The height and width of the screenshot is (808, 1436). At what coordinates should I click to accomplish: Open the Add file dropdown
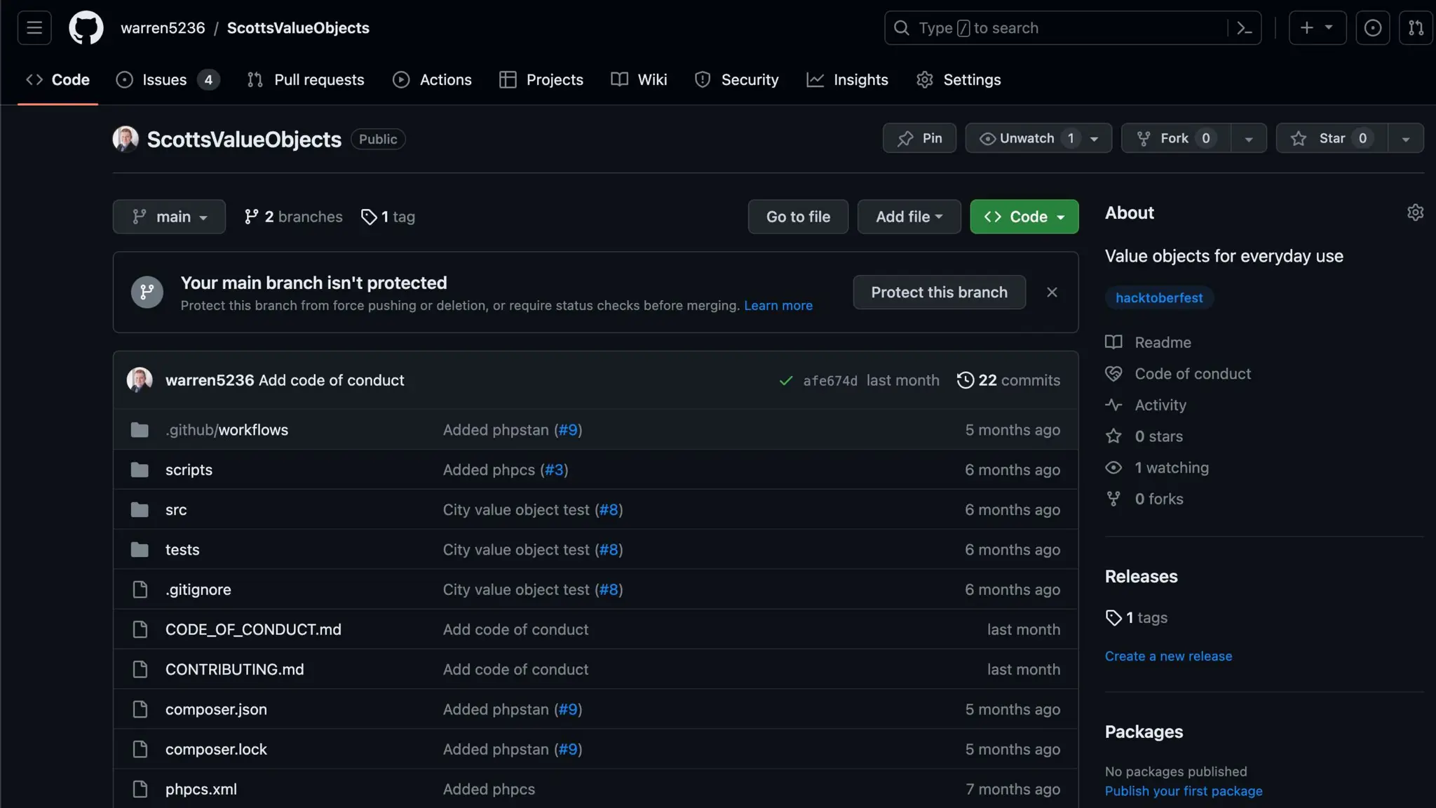click(x=909, y=217)
